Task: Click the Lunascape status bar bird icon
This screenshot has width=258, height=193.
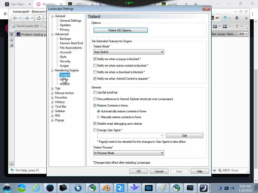Action: coord(12,170)
